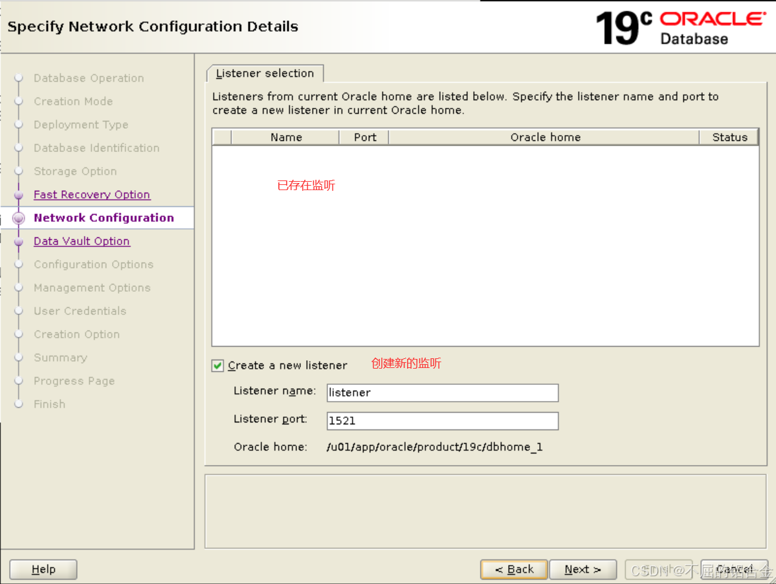Click the Storage Option step label
This screenshot has height=584, width=776.
point(75,171)
